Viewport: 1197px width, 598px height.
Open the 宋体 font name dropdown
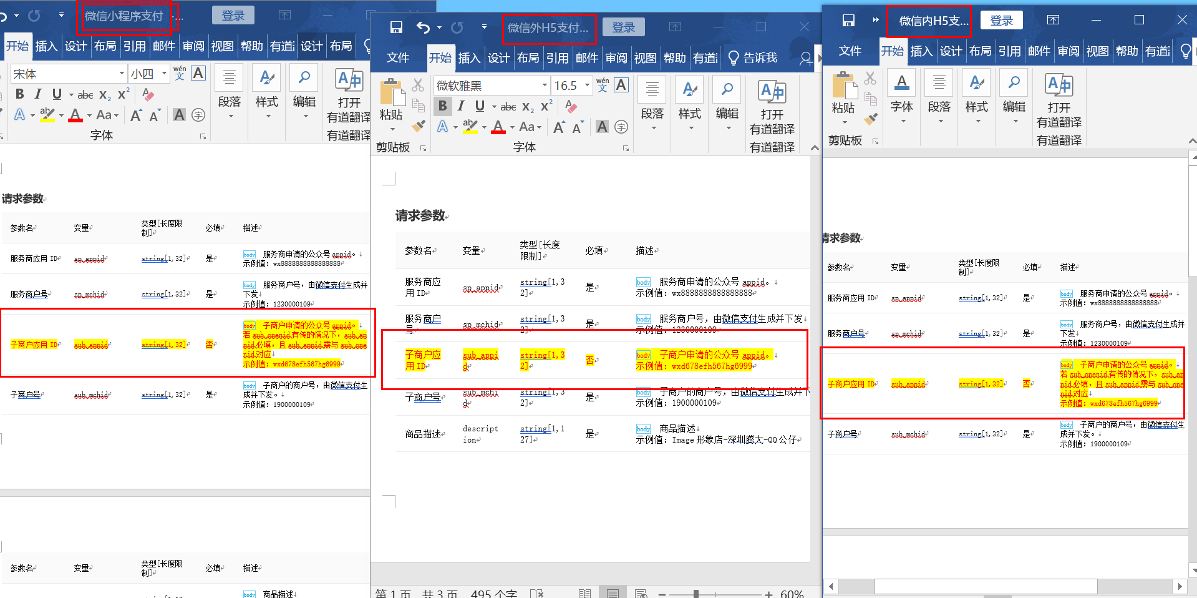[x=122, y=74]
